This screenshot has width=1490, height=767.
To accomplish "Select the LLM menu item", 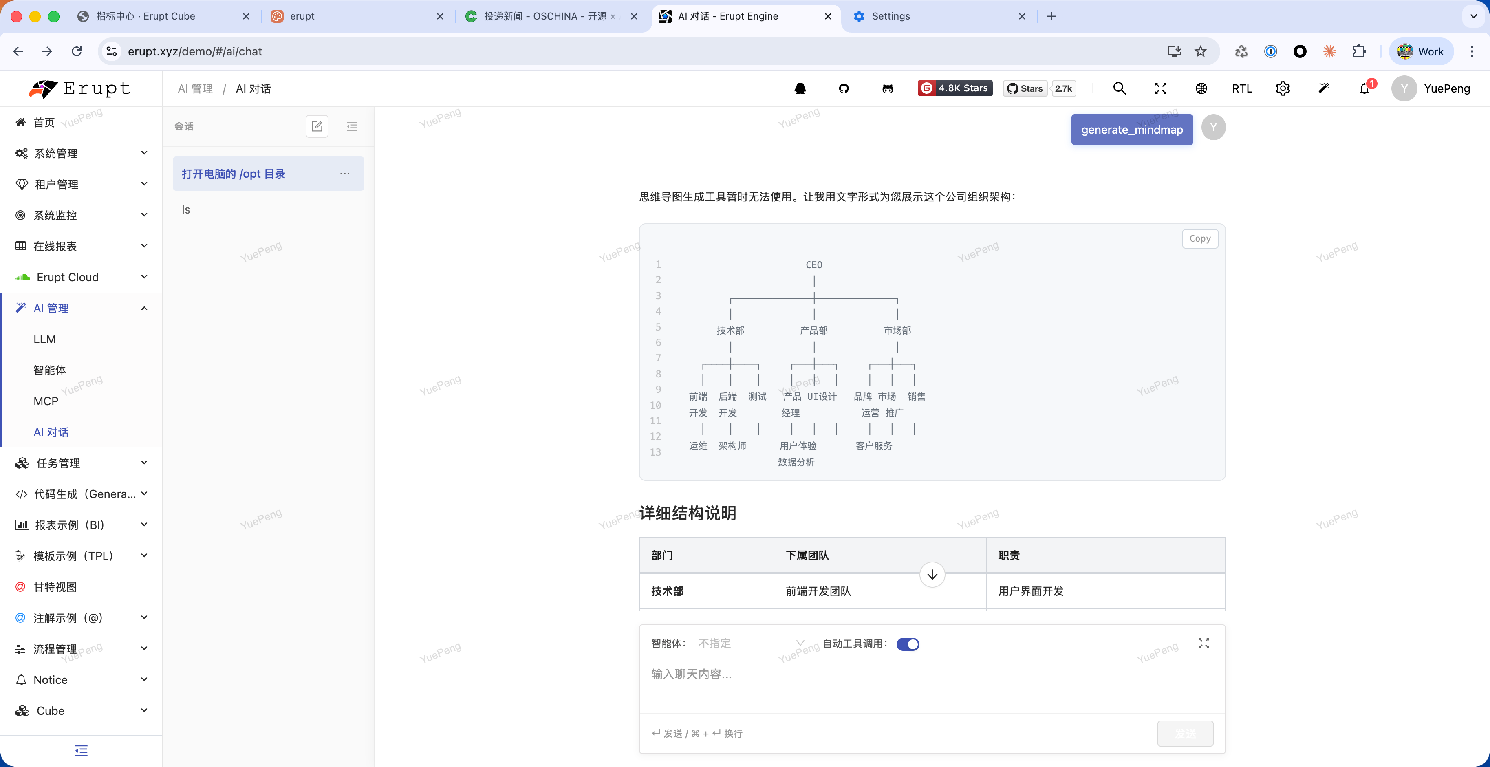I will [44, 339].
